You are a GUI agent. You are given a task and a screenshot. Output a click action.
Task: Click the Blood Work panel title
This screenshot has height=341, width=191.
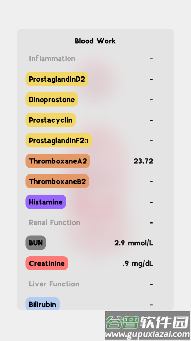(95, 41)
